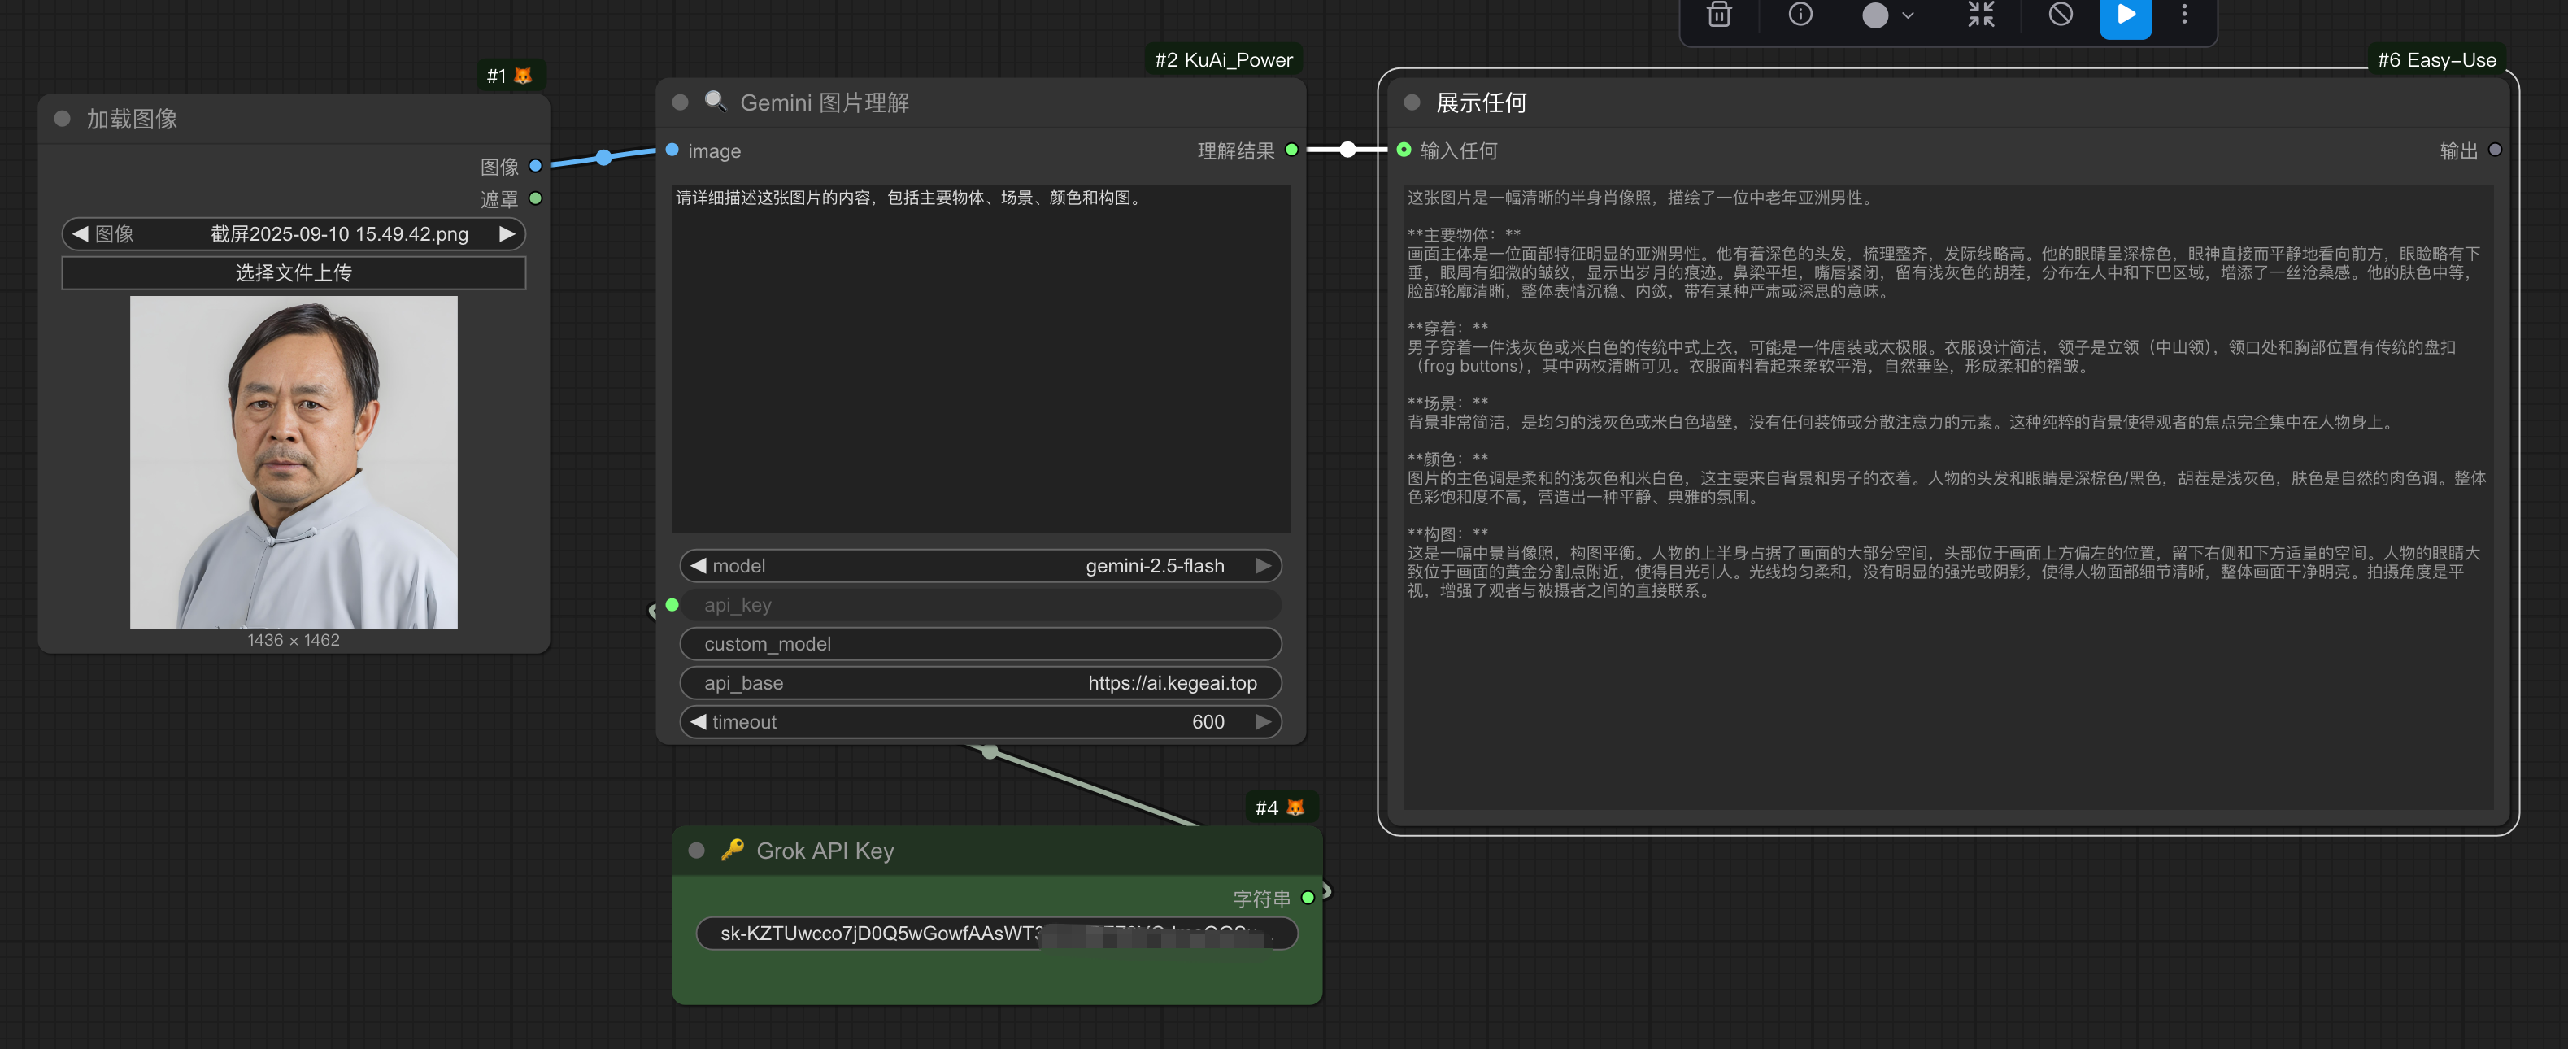Open more options three-dot menu

pyautogui.click(x=2184, y=14)
